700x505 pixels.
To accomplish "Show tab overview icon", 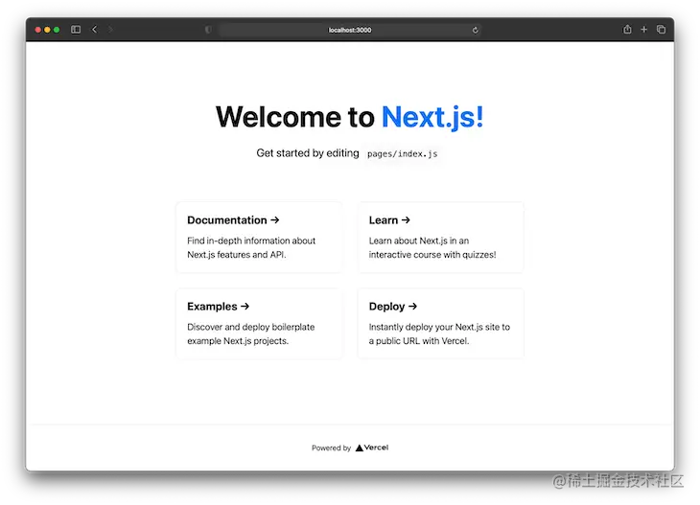I will (661, 30).
